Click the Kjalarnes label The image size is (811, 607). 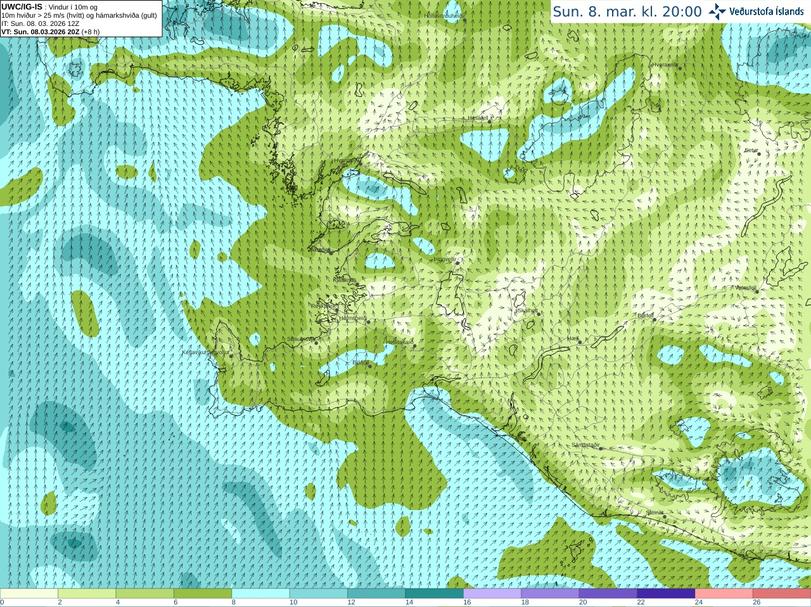click(x=345, y=279)
